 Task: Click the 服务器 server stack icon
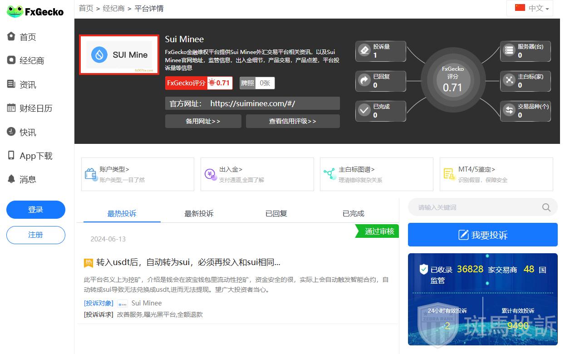(x=509, y=50)
